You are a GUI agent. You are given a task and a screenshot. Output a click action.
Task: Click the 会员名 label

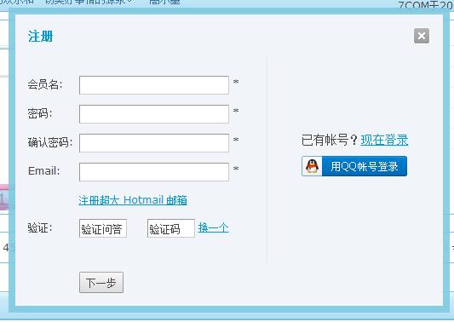click(45, 84)
